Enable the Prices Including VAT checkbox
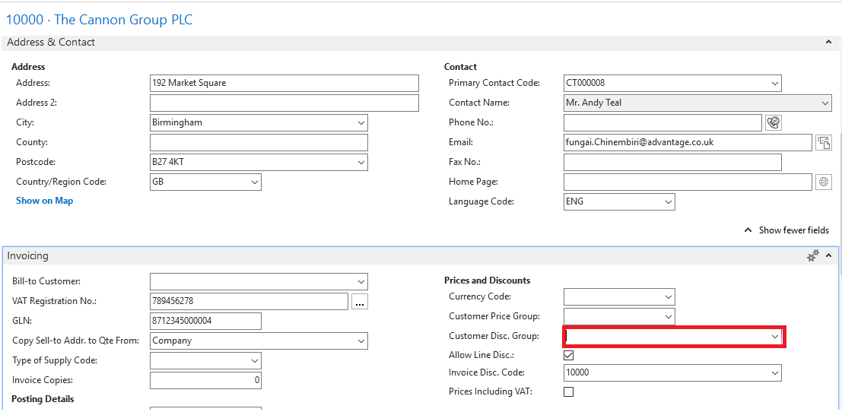This screenshot has height=412, width=842. tap(569, 391)
